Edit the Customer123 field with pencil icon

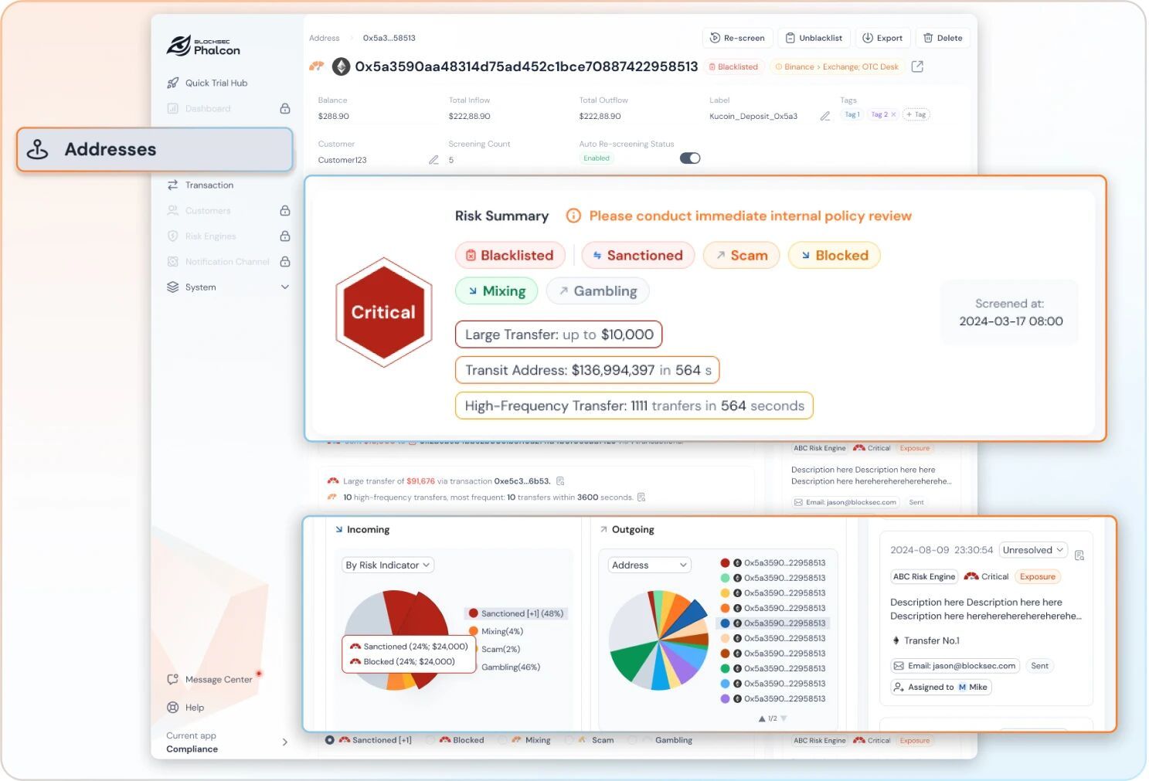pyautogui.click(x=433, y=160)
